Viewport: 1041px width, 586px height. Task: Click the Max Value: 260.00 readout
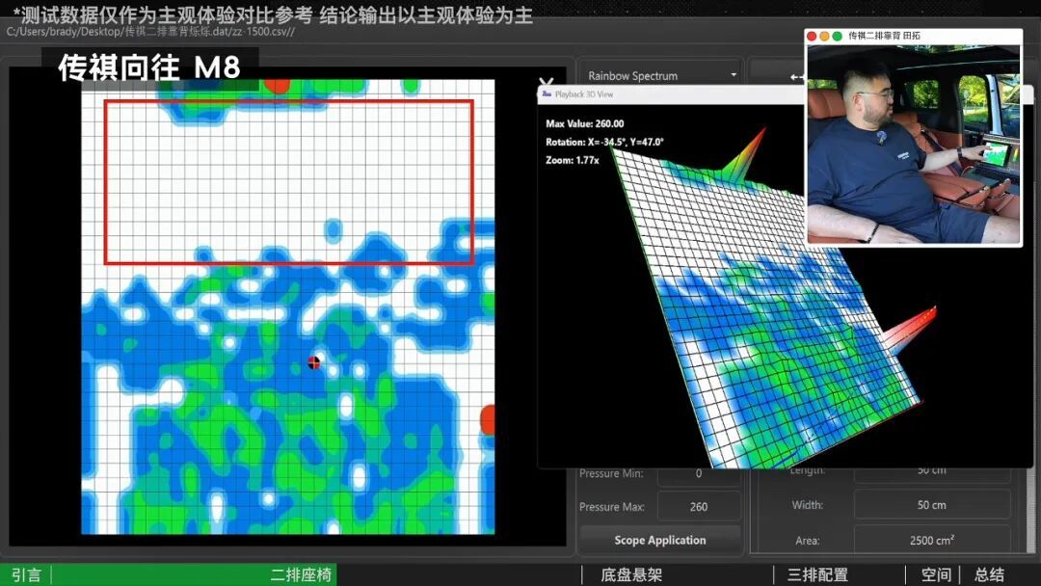click(x=584, y=123)
